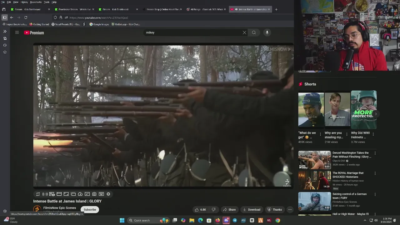400x225 pixels.
Task: Show hidden system tray icons chevron
Action: [x=365, y=220]
